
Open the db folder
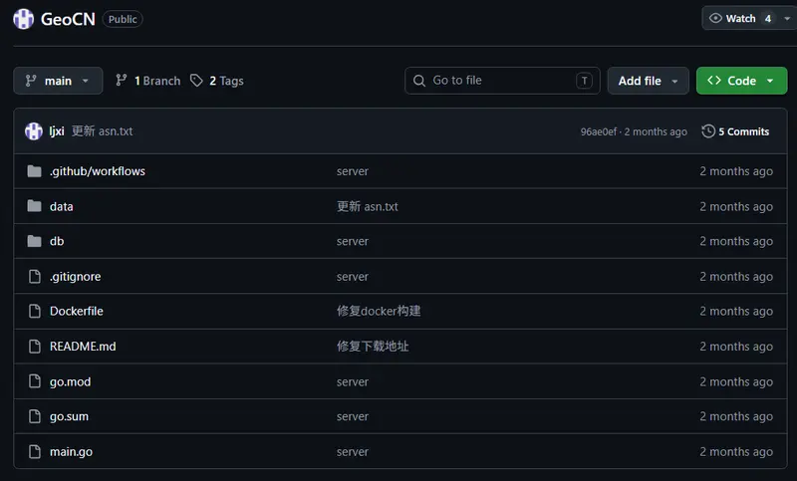[57, 241]
